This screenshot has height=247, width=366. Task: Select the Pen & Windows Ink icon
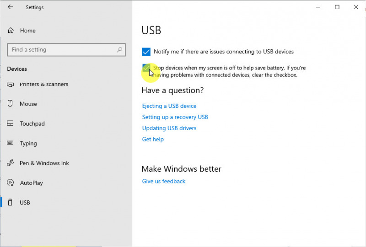point(10,163)
